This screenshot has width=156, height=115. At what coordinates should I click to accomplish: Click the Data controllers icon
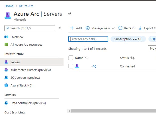coord(6,103)
